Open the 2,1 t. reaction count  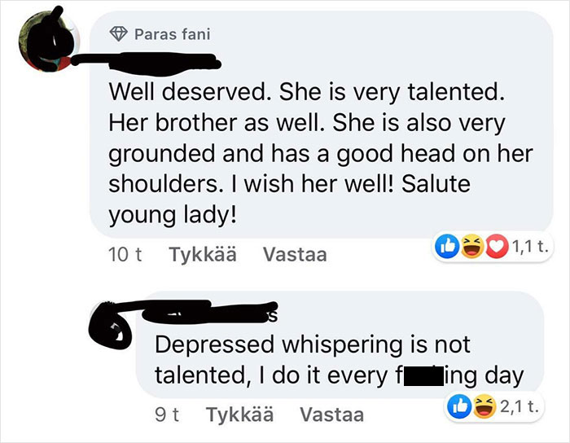(x=519, y=406)
